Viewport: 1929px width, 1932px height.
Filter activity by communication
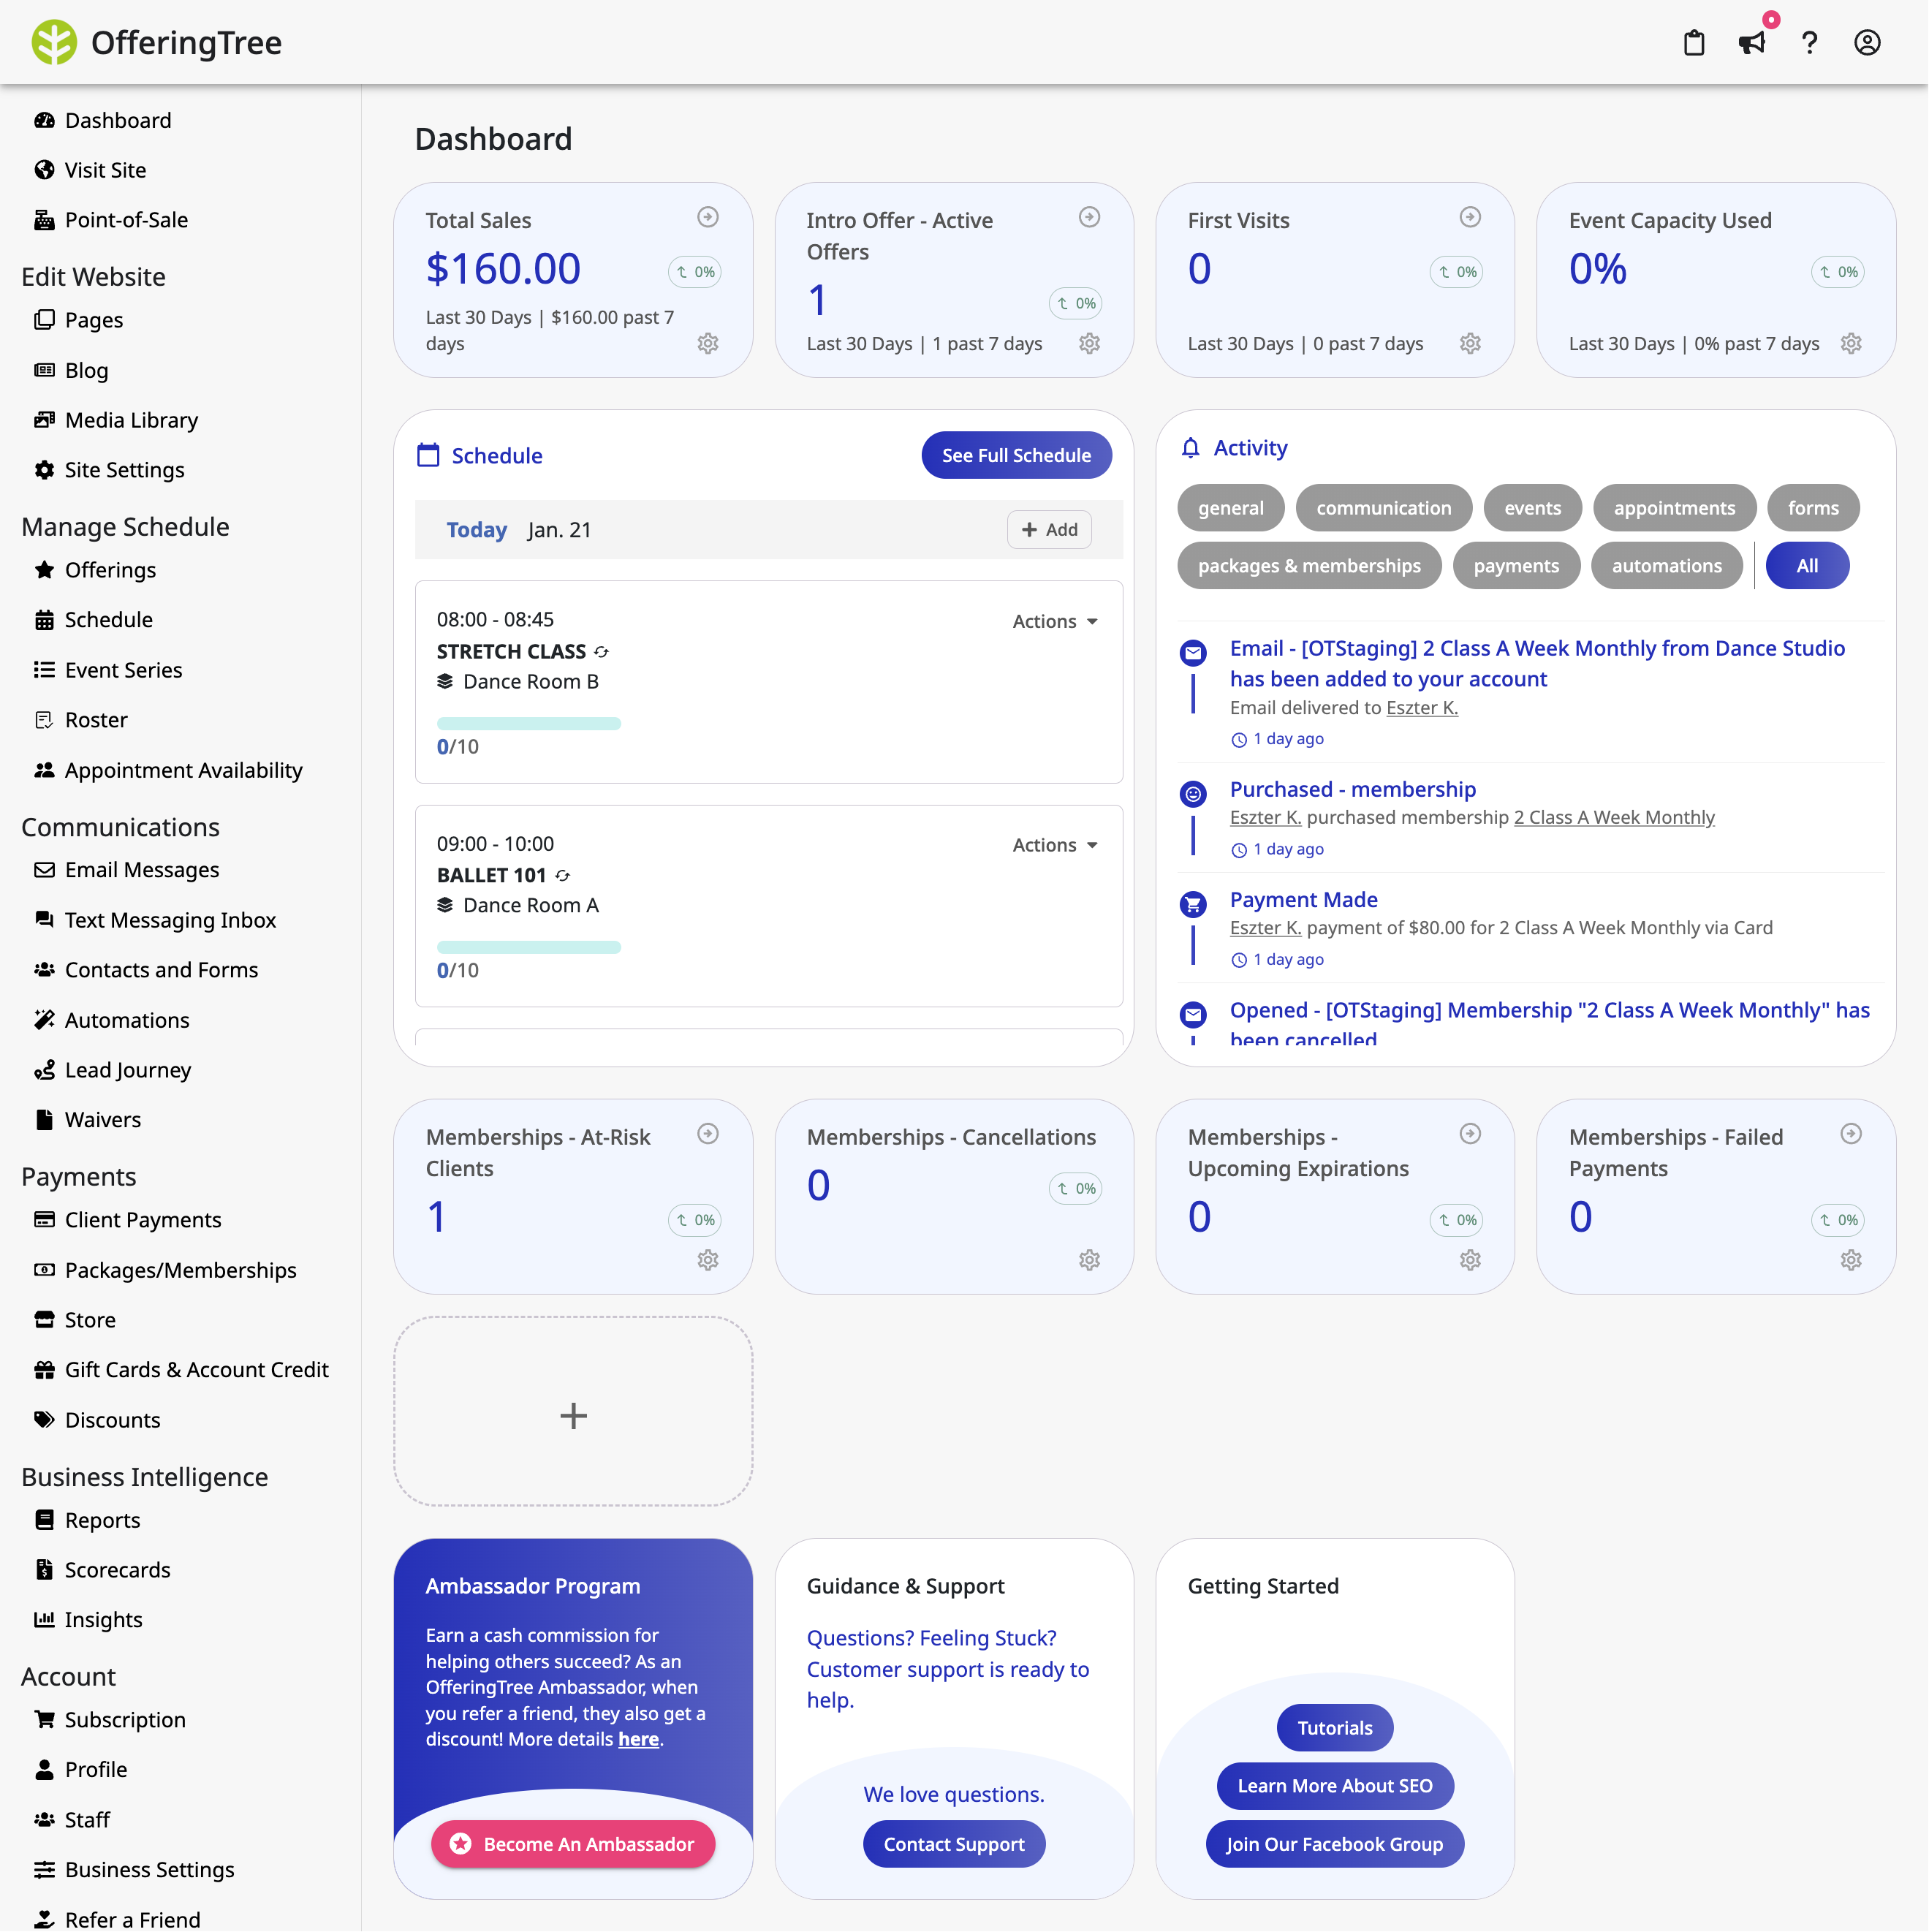1383,508
